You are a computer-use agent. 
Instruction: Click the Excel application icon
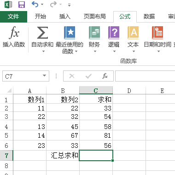[x=8, y=5]
